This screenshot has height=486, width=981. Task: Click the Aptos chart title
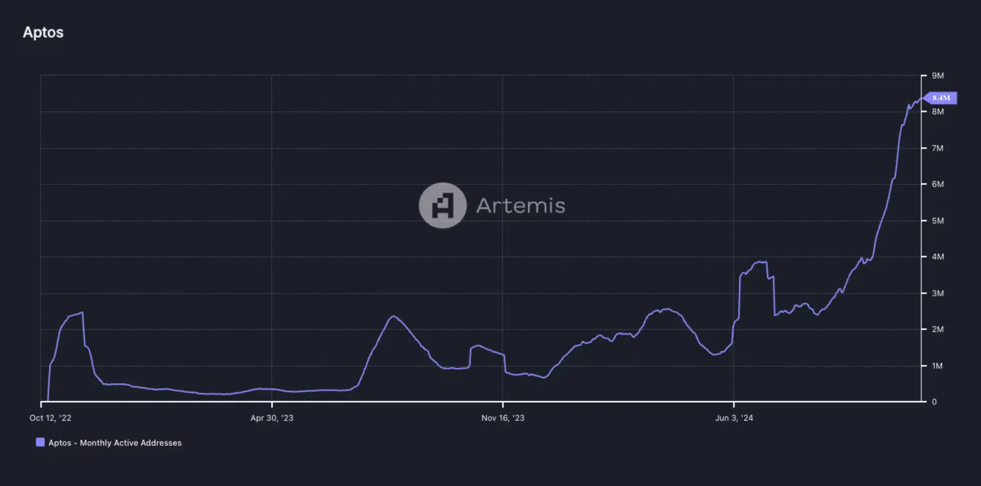coord(43,33)
